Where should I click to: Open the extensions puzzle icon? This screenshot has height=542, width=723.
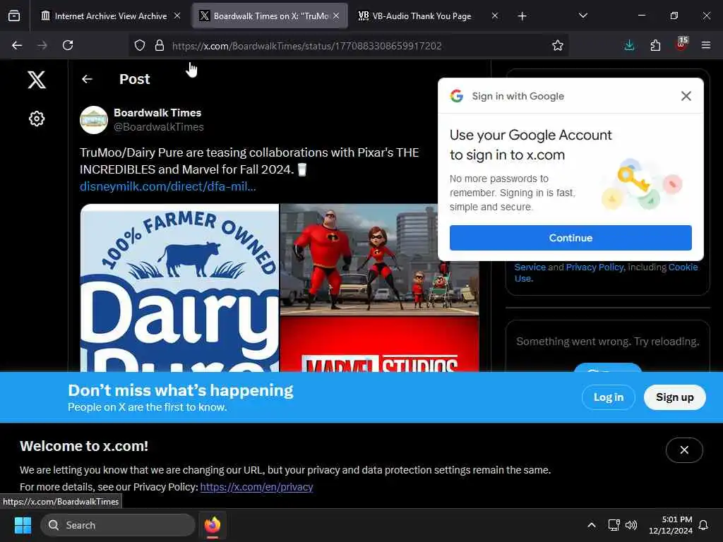(655, 45)
